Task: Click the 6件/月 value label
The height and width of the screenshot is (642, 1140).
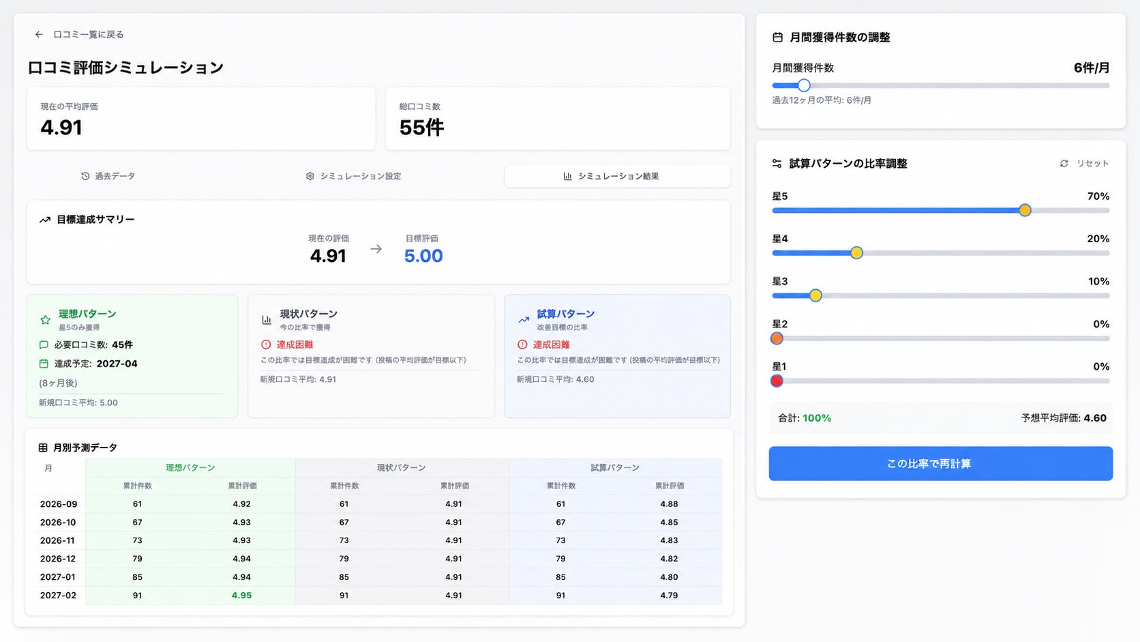Action: tap(1092, 68)
